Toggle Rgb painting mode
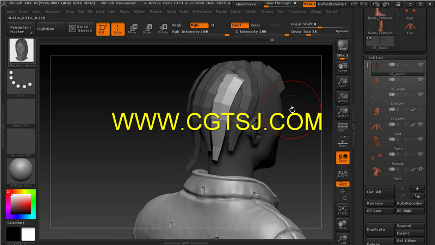Image resolution: width=435 pixels, height=245 pixels. pyautogui.click(x=199, y=25)
